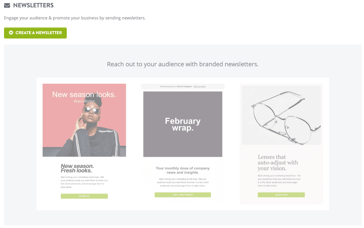Click 'Reach out to your audience' tagline
The height and width of the screenshot is (228, 364).
click(x=183, y=64)
